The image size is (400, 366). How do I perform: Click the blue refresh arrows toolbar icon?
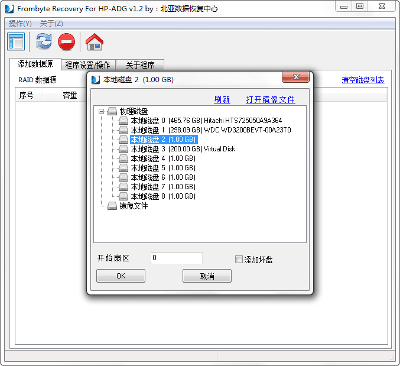pos(44,41)
